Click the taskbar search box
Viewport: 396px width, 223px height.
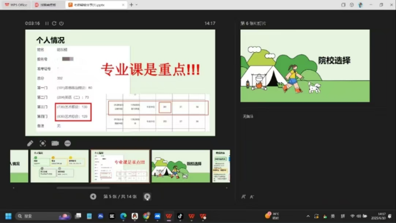pyautogui.click(x=43, y=216)
